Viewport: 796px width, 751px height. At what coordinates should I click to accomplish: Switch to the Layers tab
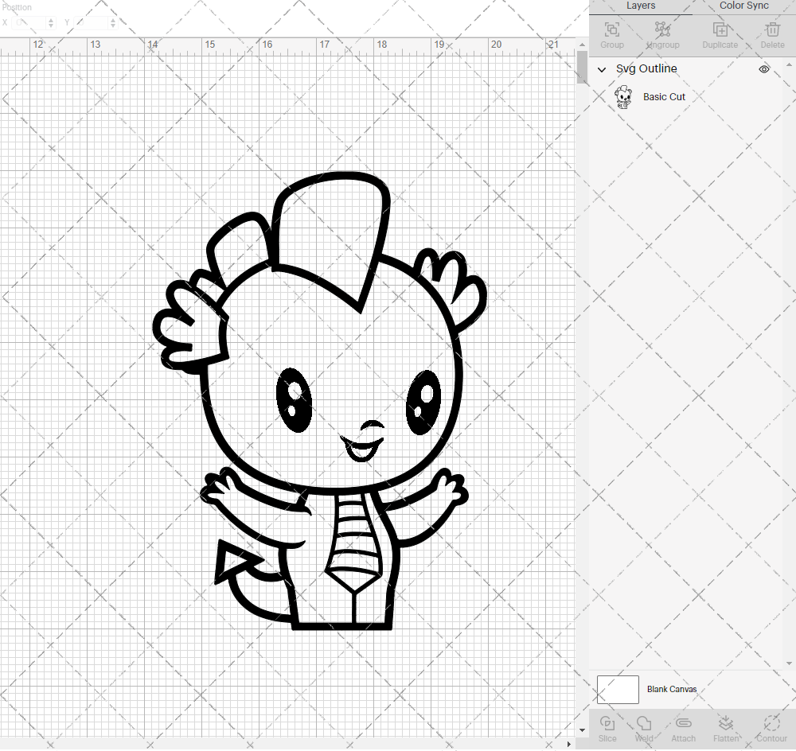(x=641, y=6)
